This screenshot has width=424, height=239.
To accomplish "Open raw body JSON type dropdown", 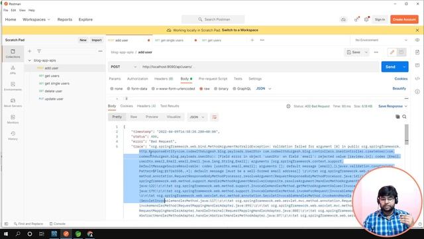I will (264, 88).
